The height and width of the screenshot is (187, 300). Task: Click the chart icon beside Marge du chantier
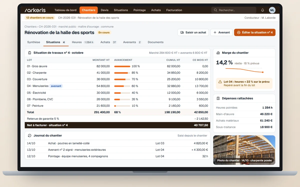point(218,53)
